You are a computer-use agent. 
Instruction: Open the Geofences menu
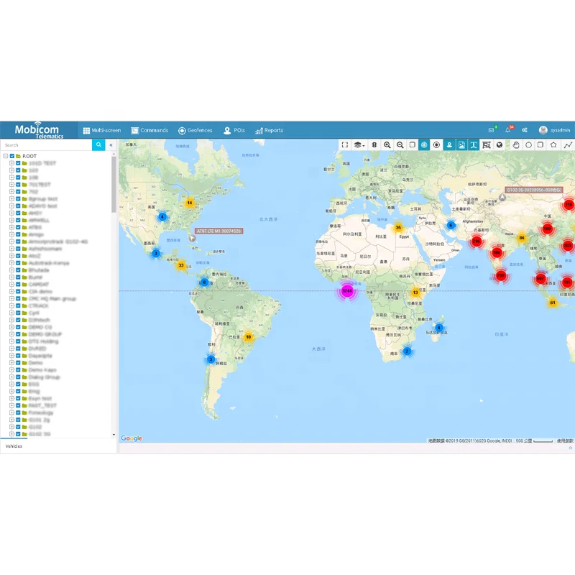tap(195, 130)
